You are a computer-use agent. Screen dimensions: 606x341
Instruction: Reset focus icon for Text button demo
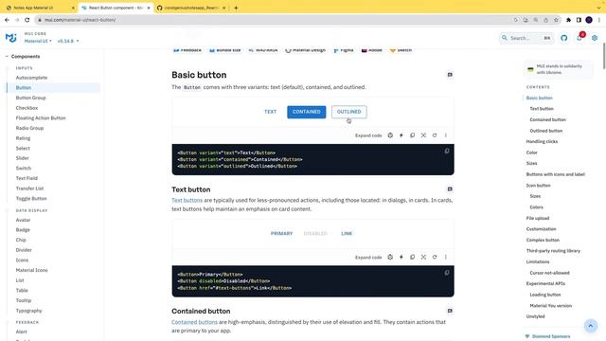pos(423,257)
